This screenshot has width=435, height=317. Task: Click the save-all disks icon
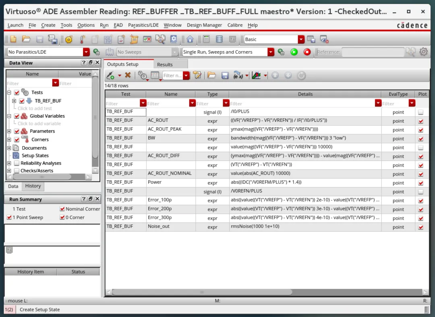pos(53,39)
